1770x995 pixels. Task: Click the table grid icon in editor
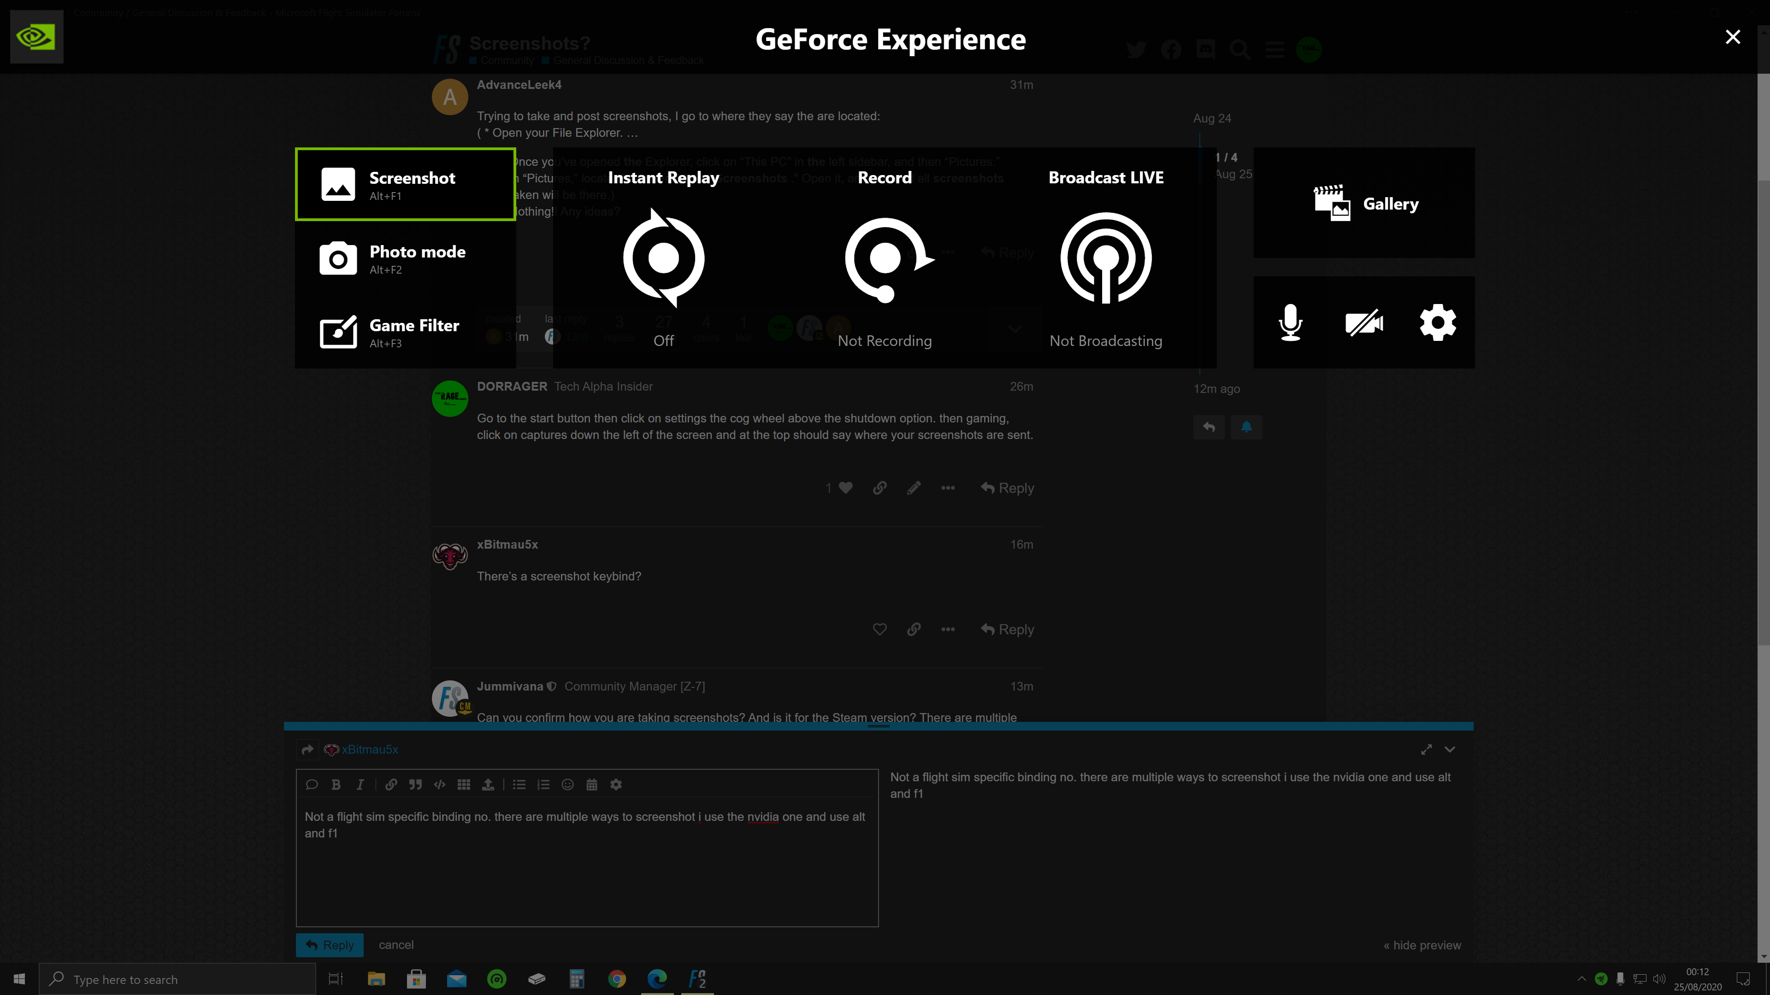(x=464, y=784)
